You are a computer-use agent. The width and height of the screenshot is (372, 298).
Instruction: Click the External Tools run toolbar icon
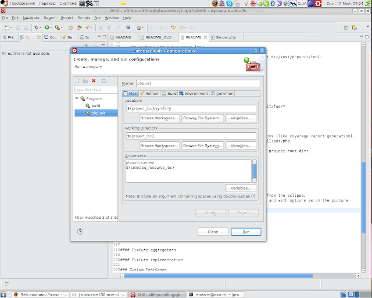[x=57, y=27]
